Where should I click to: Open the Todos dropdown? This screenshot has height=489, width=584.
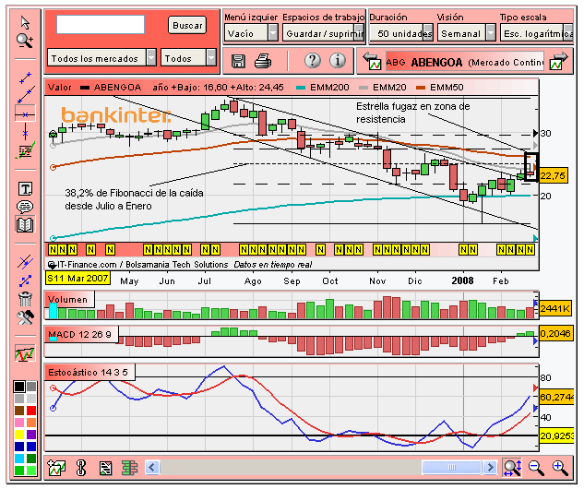click(x=188, y=58)
